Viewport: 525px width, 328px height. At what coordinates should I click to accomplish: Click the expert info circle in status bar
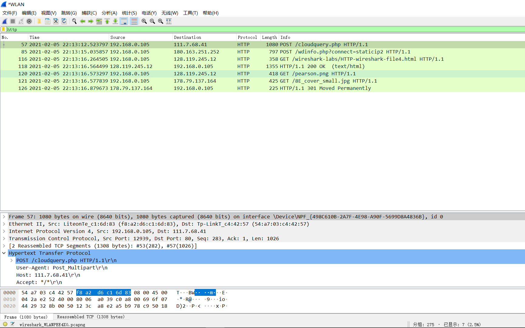[5, 324]
